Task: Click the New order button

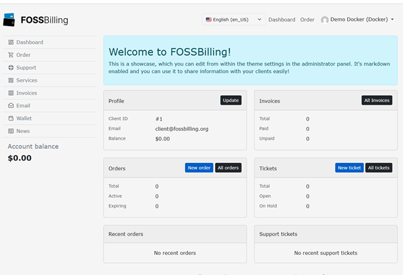Action: coord(199,168)
